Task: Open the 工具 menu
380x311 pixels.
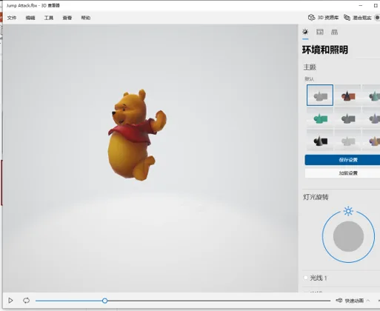Action: (49, 18)
